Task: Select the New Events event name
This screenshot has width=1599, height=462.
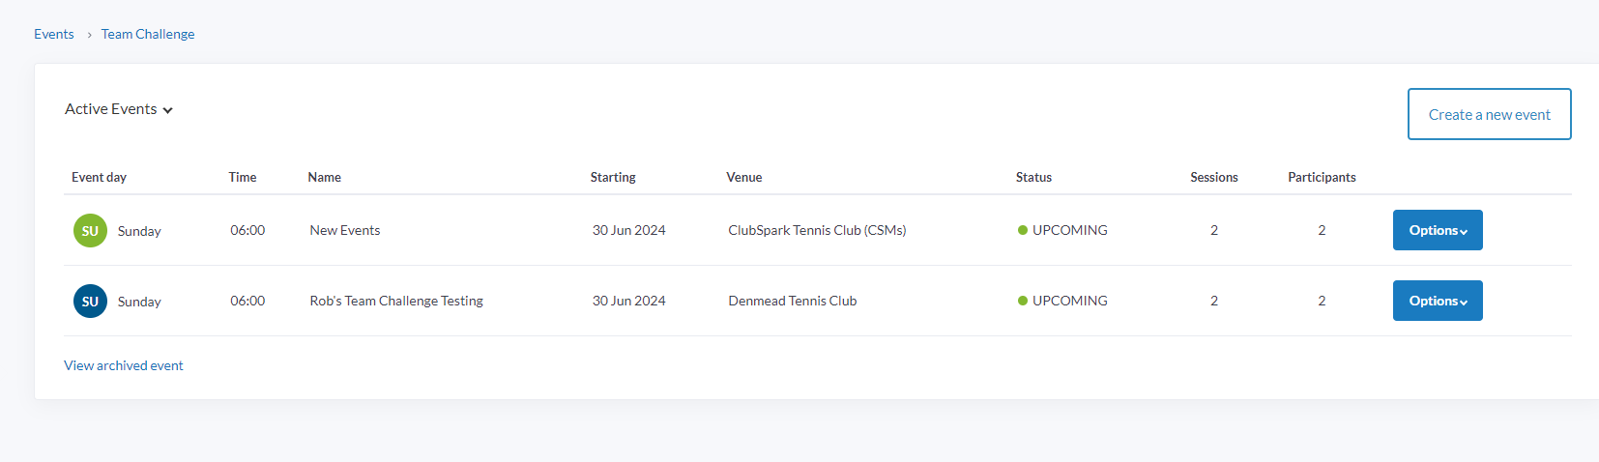Action: click(x=345, y=230)
